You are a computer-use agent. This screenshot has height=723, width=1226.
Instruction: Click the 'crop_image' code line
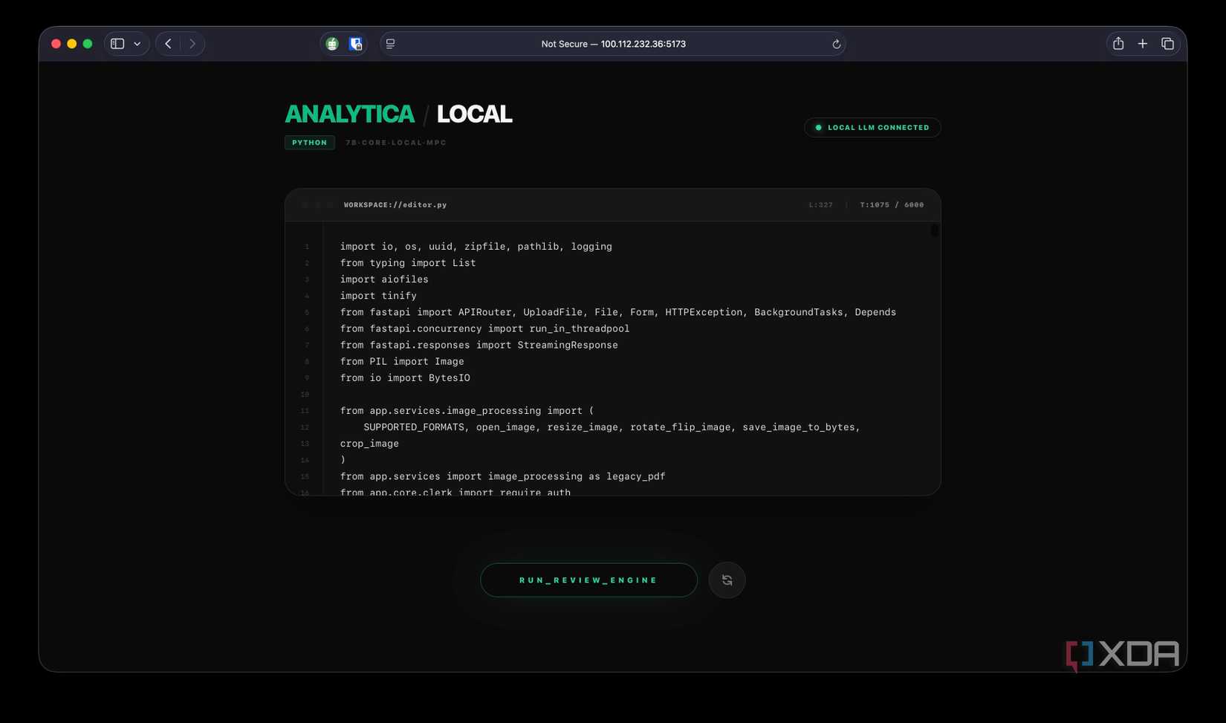coord(369,444)
